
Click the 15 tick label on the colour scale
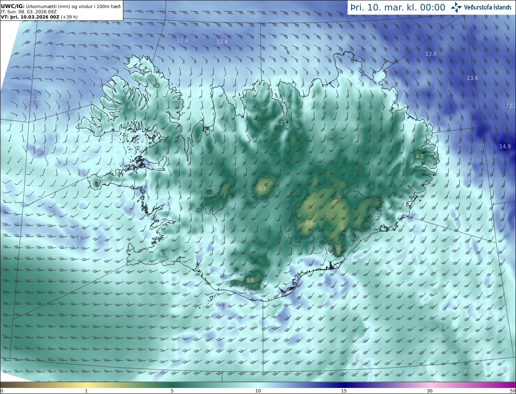pos(344,391)
